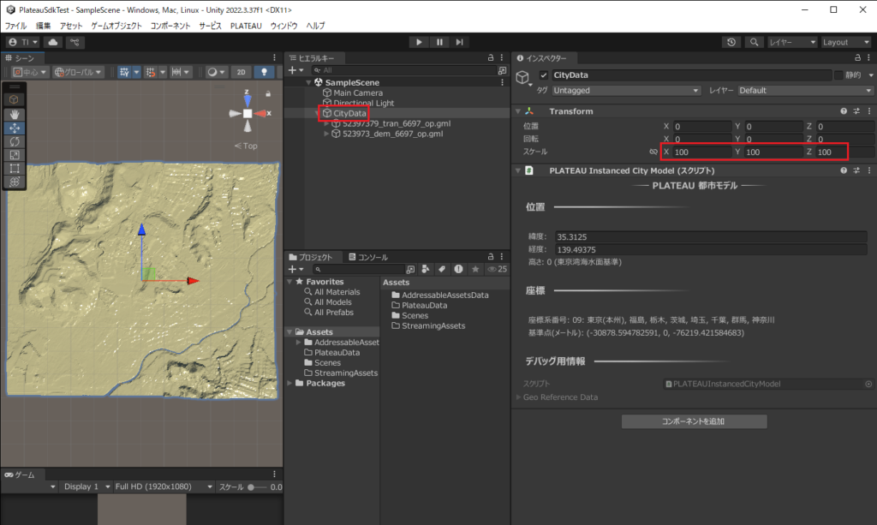Screen dimensions: 877x525
Task: Toggle grid visibility button in Scene
Action: 124,72
